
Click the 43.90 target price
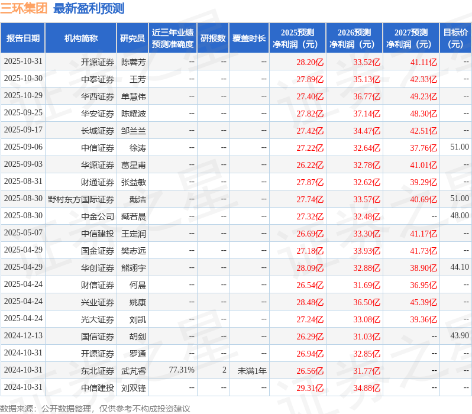point(460,336)
